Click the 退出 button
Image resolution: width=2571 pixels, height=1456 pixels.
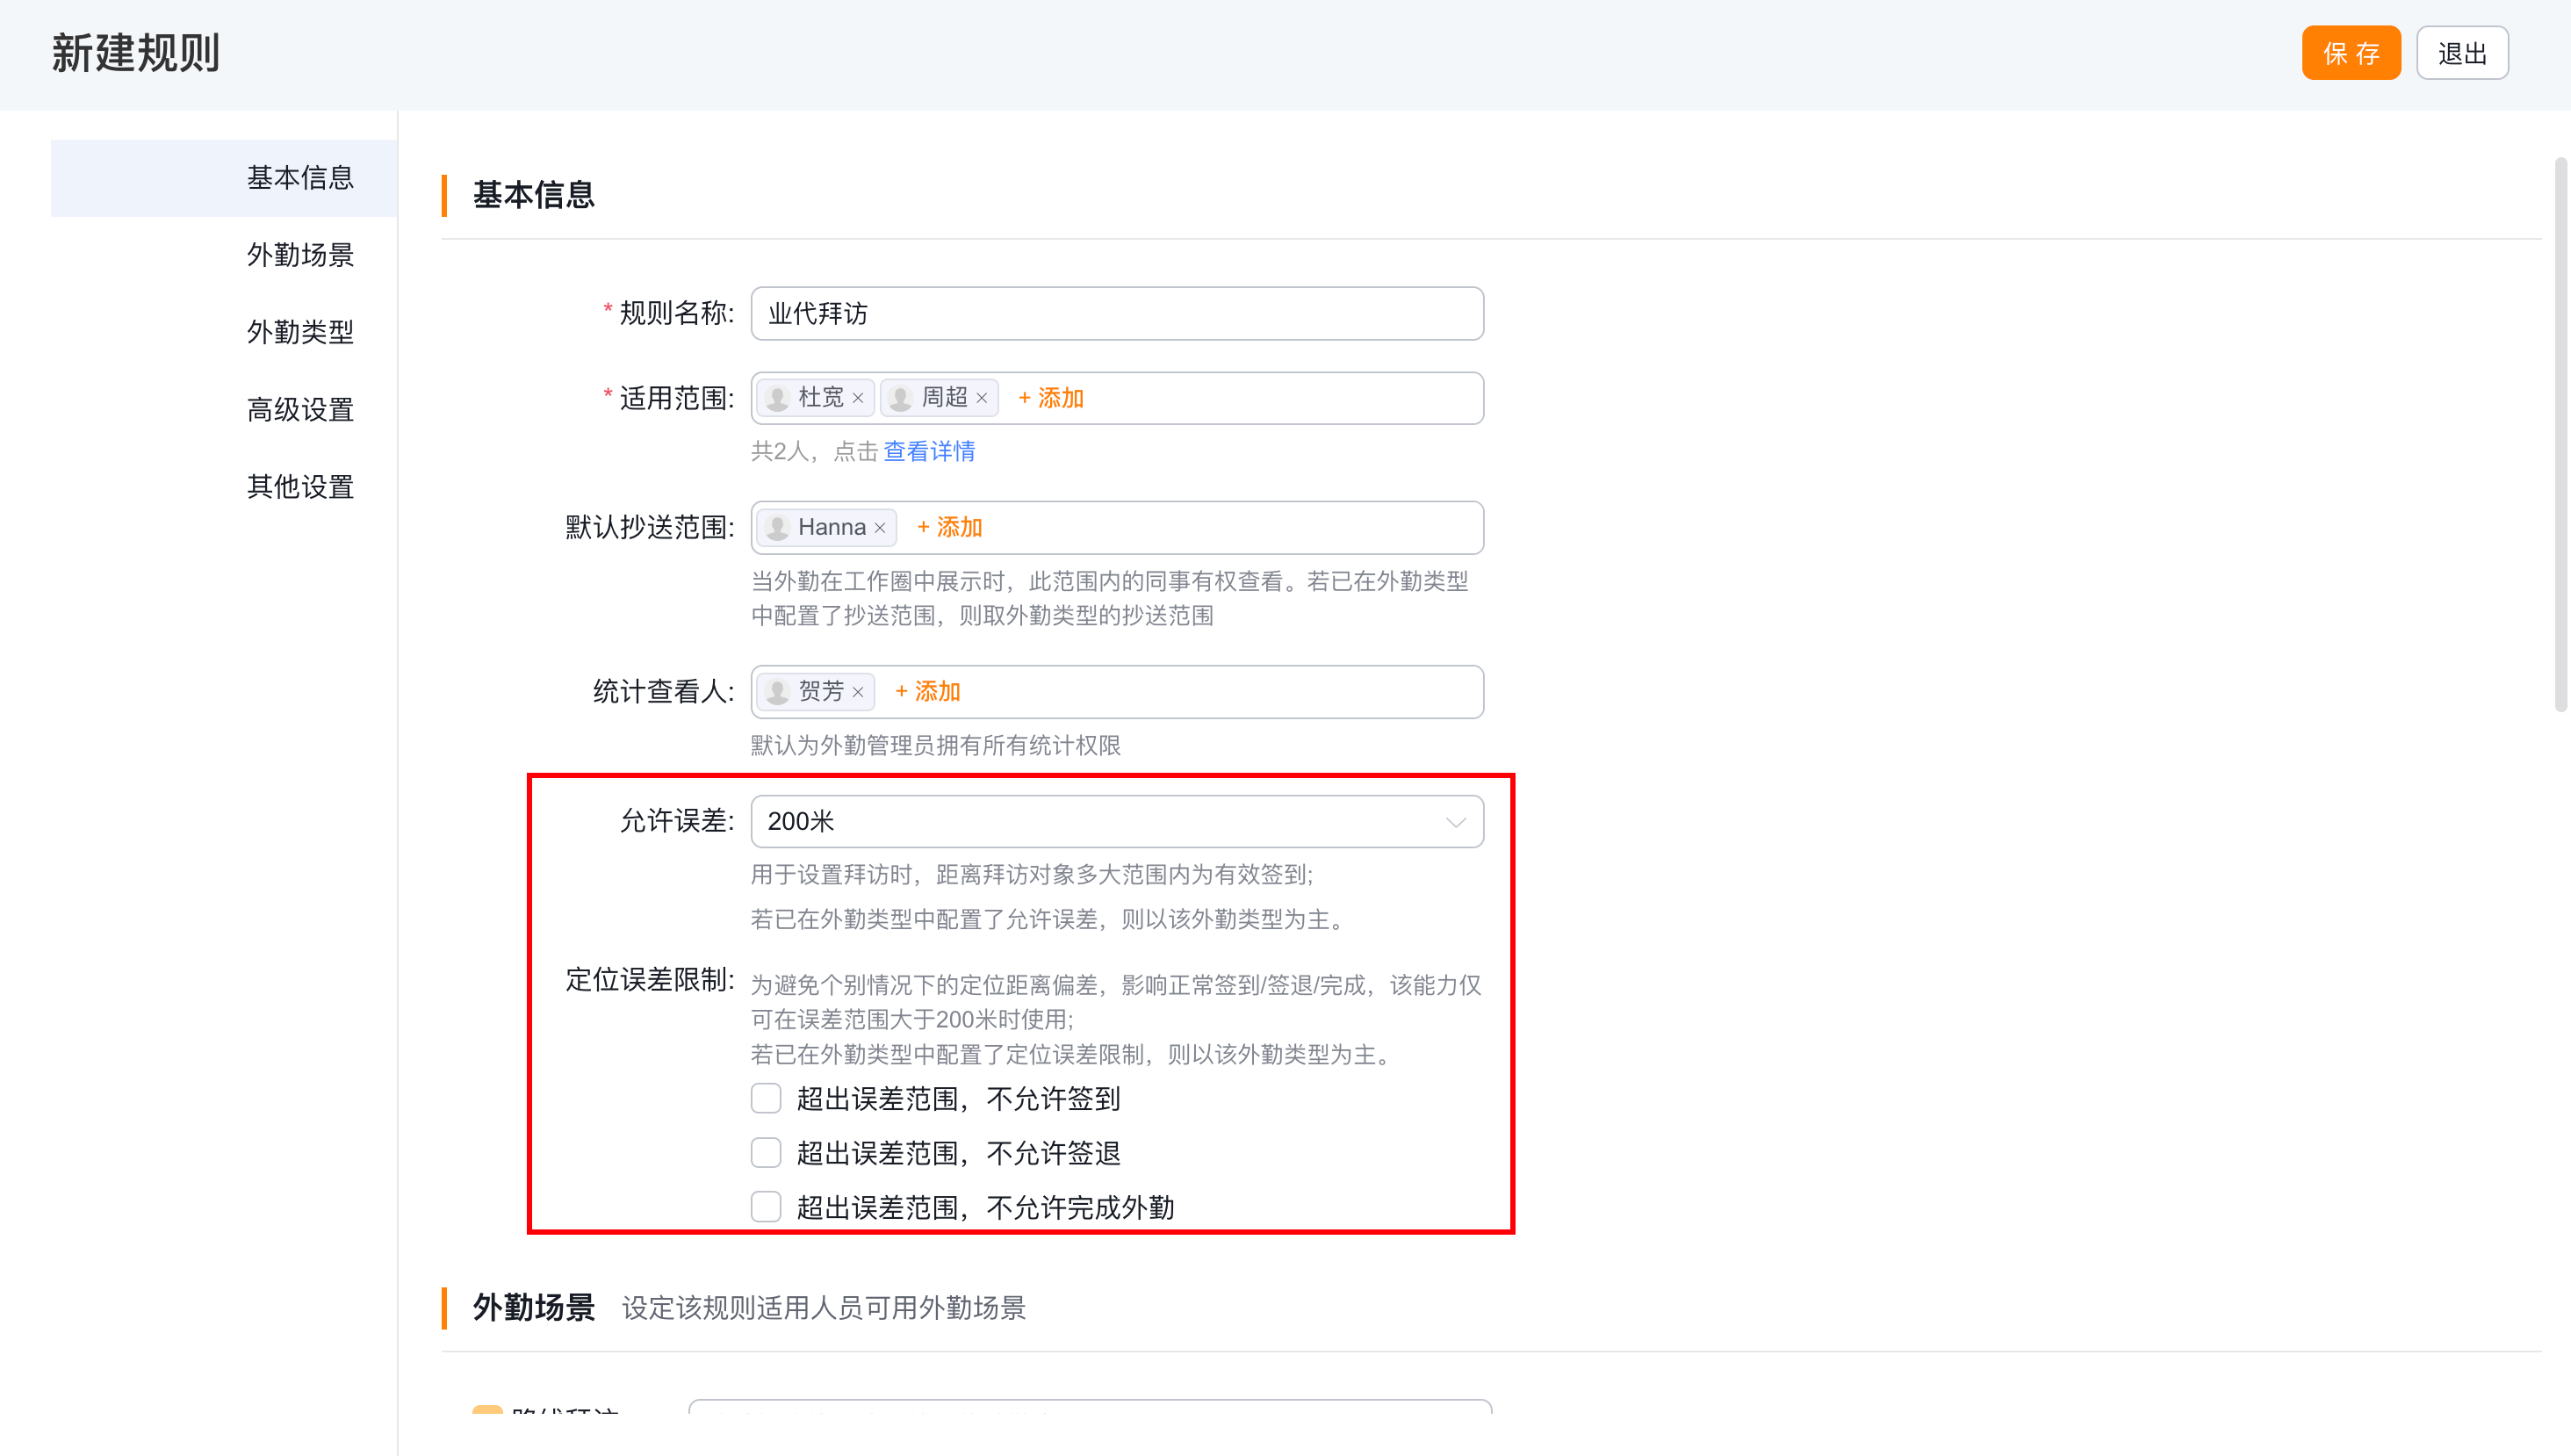click(2462, 53)
